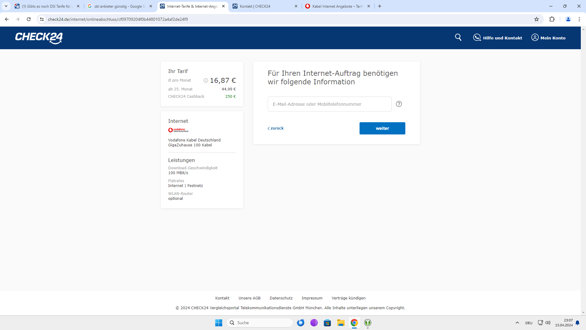The width and height of the screenshot is (586, 330).
Task: Click the CHECK24 logo
Action: [39, 38]
